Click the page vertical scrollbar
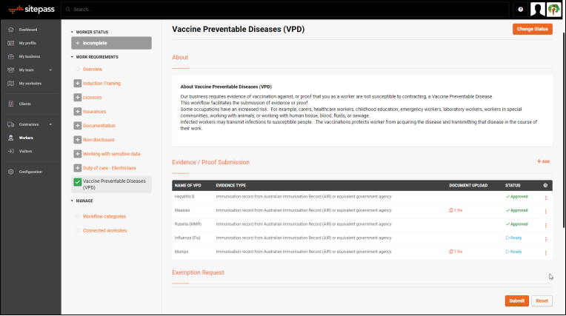 pyautogui.click(x=564, y=130)
